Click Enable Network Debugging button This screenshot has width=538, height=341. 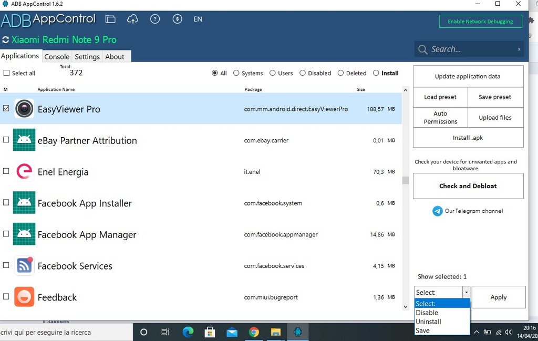pyautogui.click(x=480, y=21)
